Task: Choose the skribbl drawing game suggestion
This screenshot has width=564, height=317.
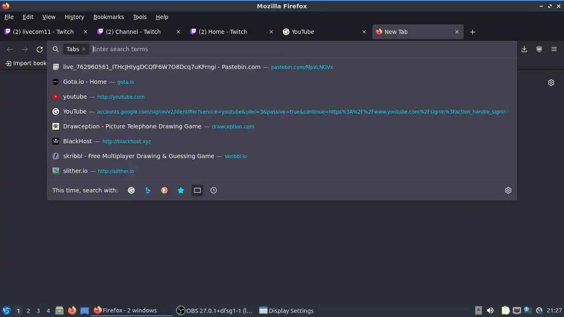Action: pos(282,156)
